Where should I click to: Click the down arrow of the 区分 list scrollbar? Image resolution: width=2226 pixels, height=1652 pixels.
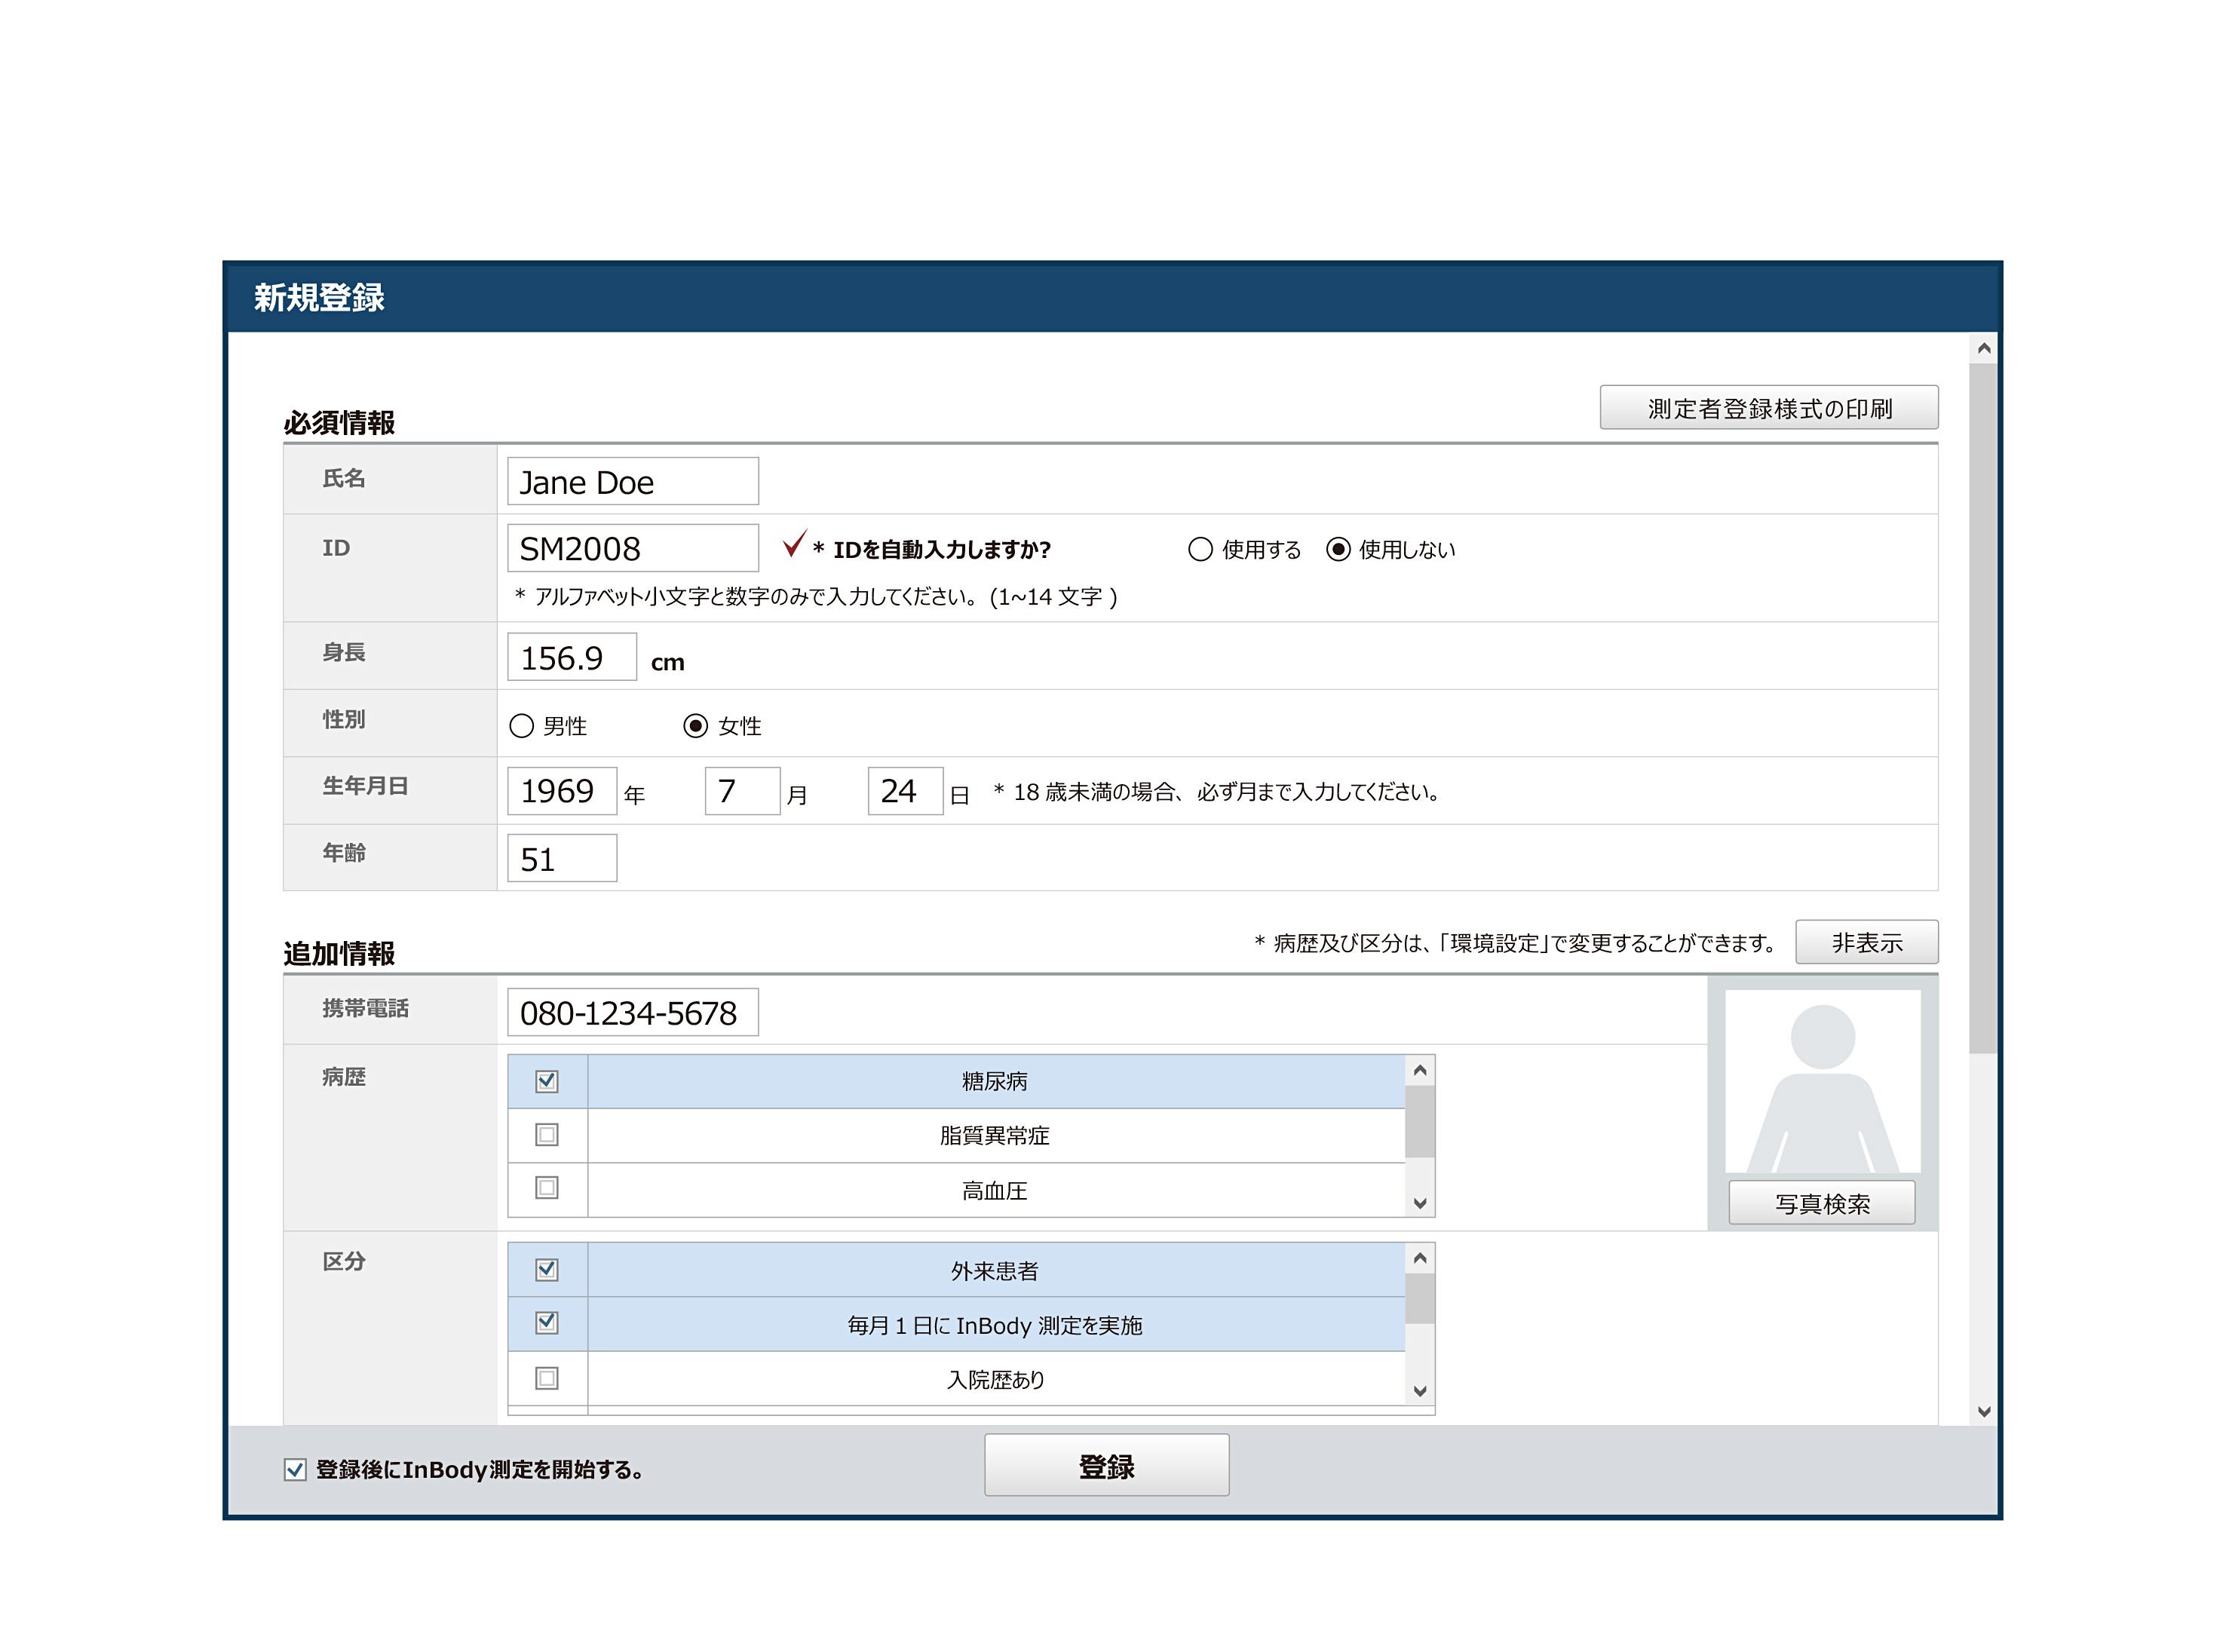coord(1419,1391)
